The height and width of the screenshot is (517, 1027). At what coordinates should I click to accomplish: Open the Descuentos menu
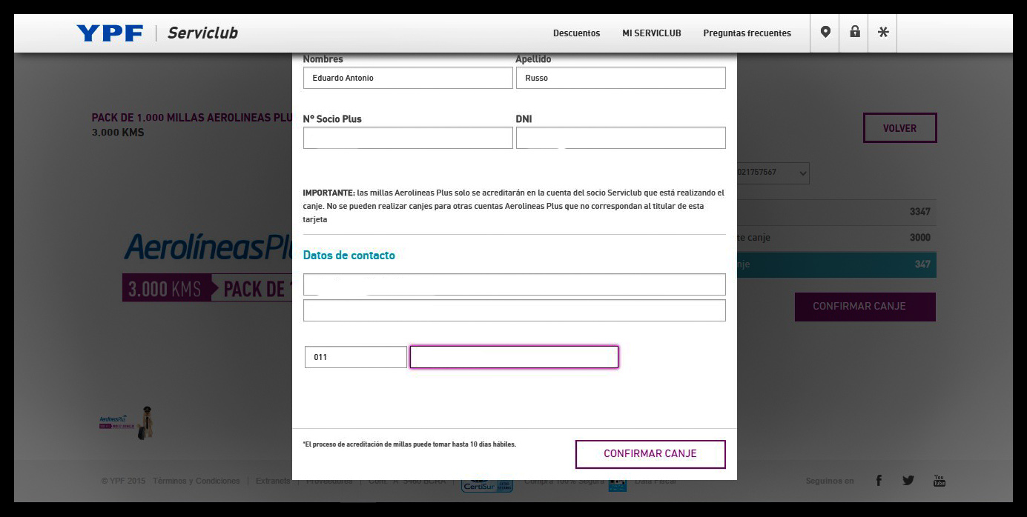pyautogui.click(x=576, y=33)
